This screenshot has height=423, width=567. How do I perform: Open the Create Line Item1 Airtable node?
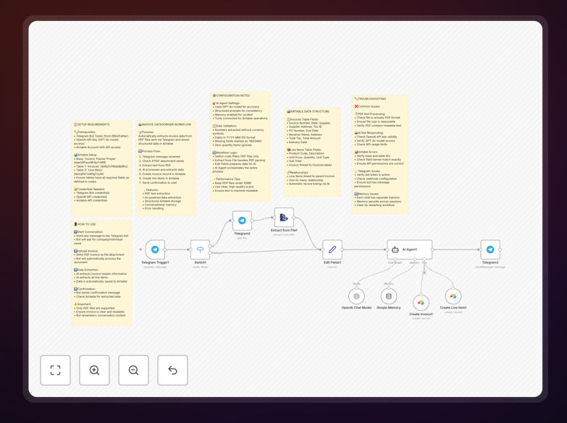[x=453, y=296]
